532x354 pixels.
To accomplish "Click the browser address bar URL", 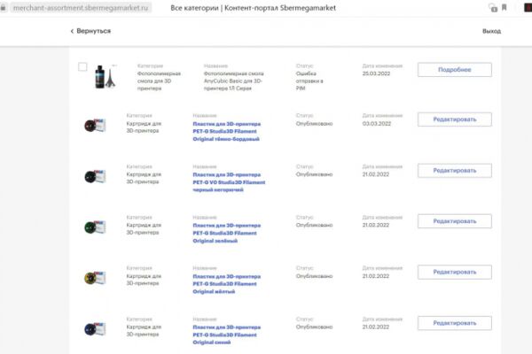I will pyautogui.click(x=81, y=8).
